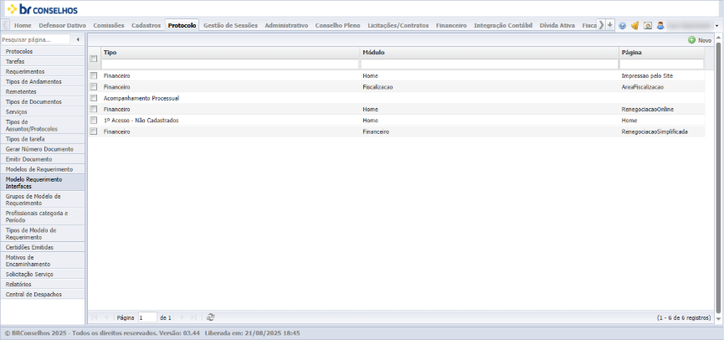This screenshot has height=340, width=724.
Task: Open Serviços in the sidebar
Action: click(43, 111)
